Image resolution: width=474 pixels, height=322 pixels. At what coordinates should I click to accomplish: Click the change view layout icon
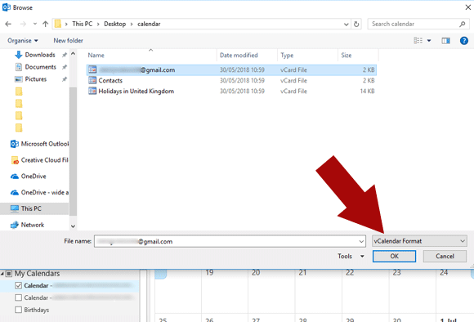pyautogui.click(x=418, y=41)
